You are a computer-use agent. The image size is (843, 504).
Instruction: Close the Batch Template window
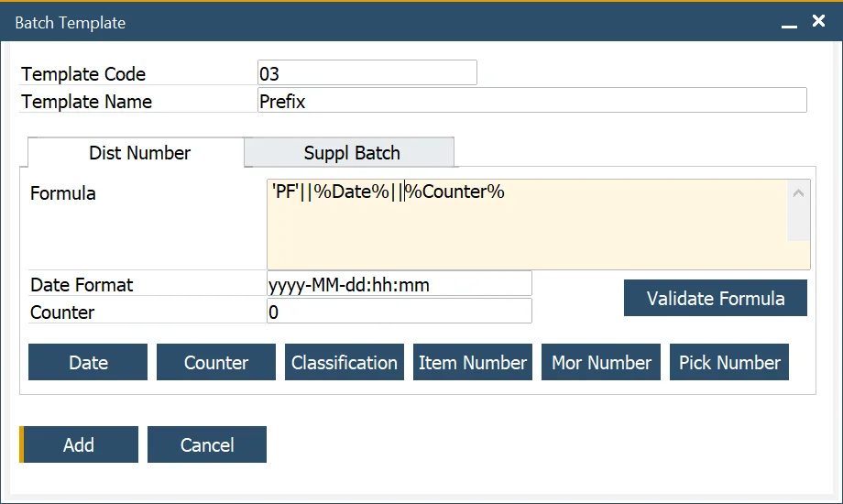point(818,21)
